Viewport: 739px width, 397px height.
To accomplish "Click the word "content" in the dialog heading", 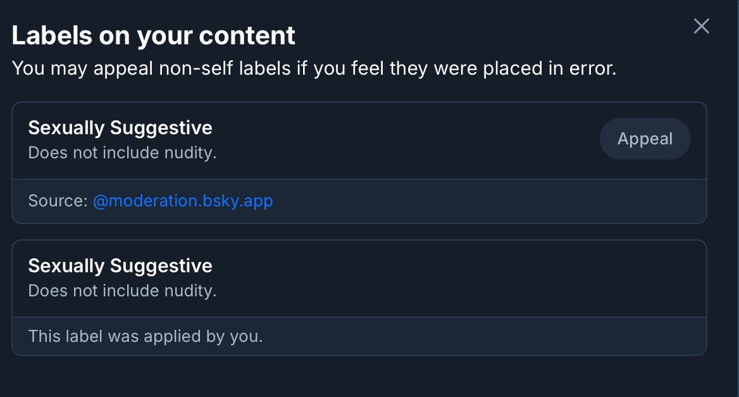I will tap(247, 35).
